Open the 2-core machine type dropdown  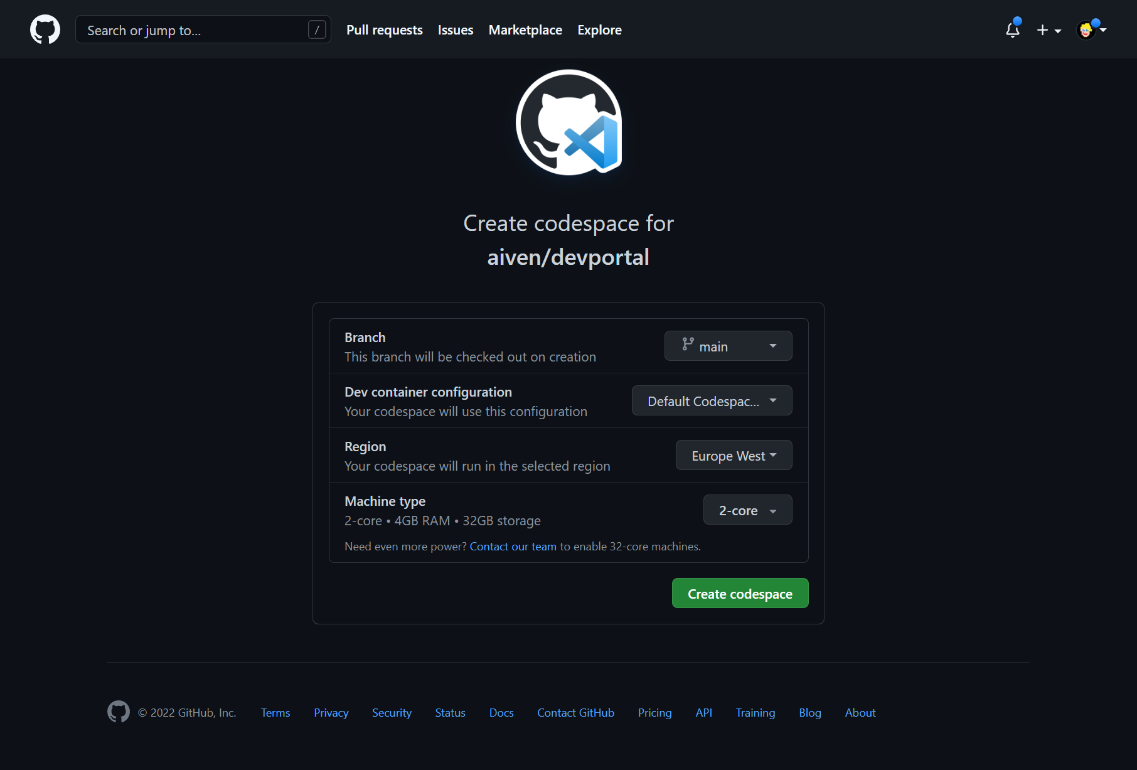pos(747,510)
